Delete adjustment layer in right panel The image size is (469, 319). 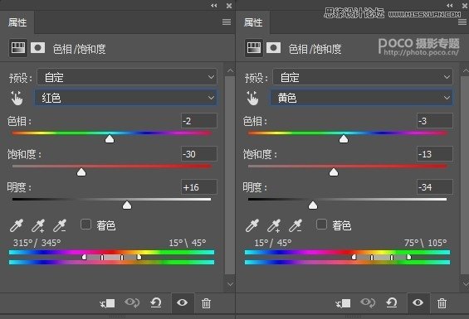click(x=442, y=303)
